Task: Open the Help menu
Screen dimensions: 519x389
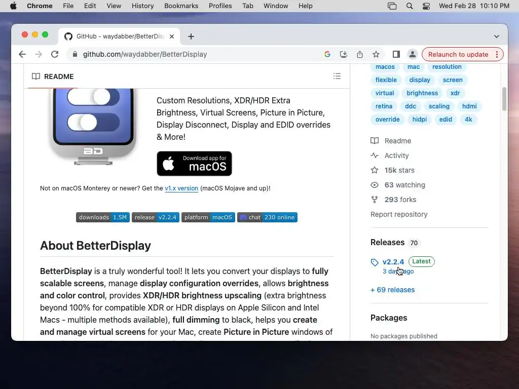Action: click(305, 6)
